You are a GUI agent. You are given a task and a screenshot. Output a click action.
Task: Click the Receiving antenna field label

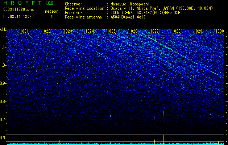(83, 17)
